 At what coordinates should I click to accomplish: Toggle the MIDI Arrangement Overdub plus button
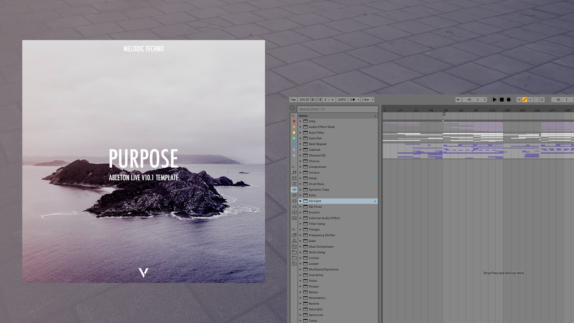coord(519,100)
